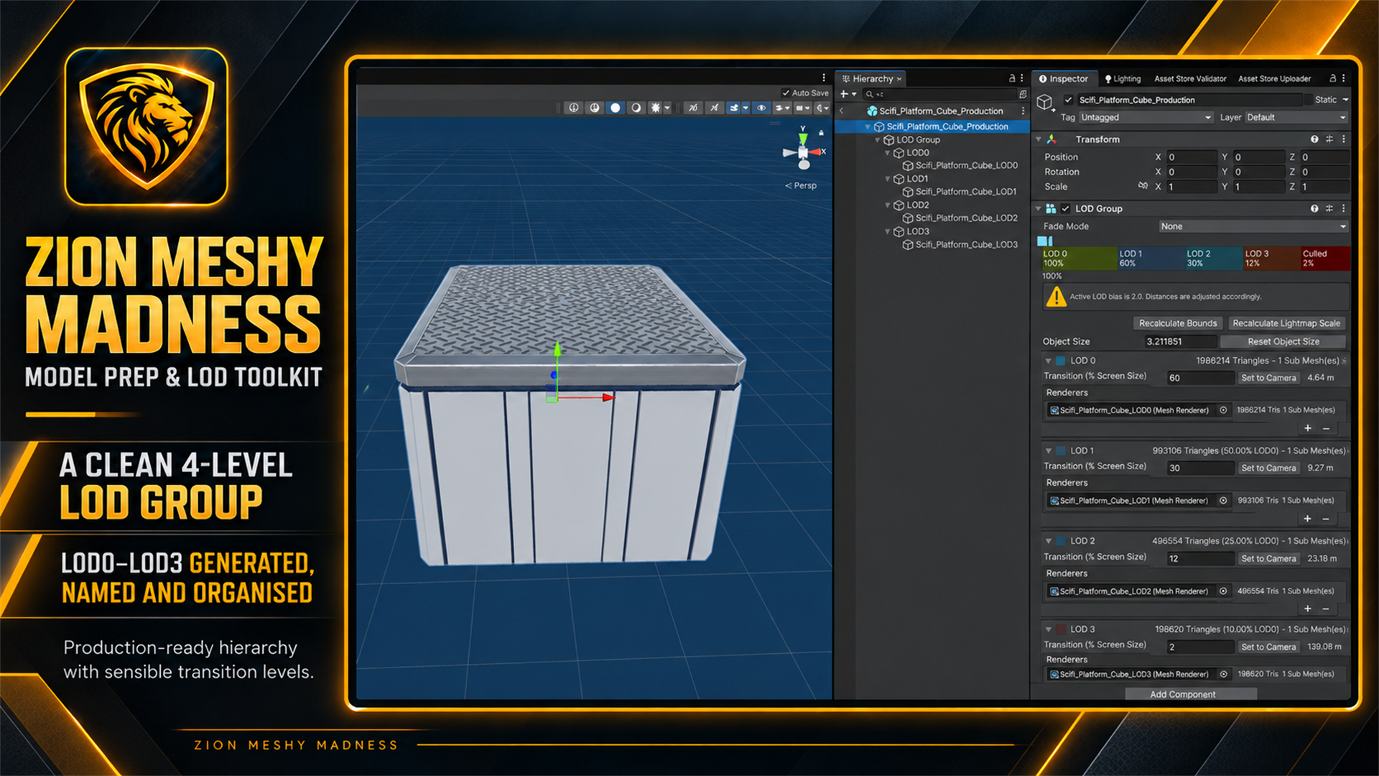Disable the LOD Group component checkbox
This screenshot has height=776, width=1379.
pos(1066,208)
